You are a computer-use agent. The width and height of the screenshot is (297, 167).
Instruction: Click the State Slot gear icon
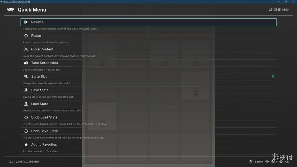tap(26, 76)
